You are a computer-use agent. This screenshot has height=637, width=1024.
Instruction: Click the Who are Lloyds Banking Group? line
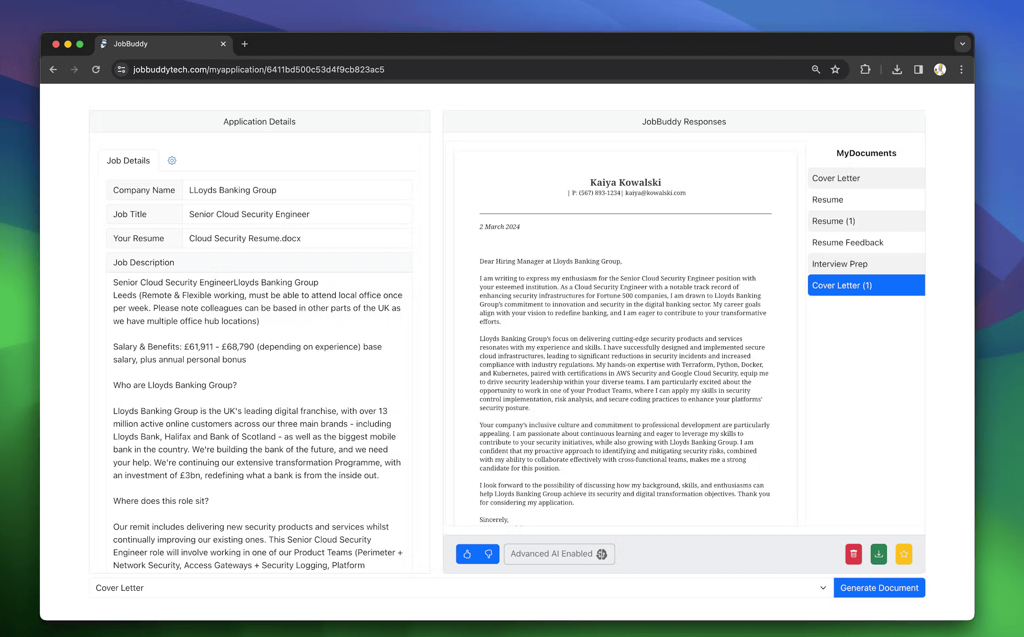175,385
